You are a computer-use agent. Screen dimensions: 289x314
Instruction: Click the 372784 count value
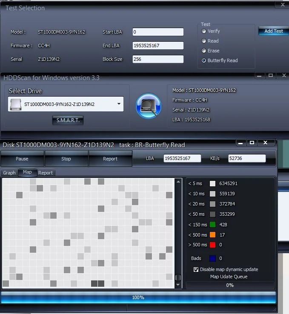point(227,204)
